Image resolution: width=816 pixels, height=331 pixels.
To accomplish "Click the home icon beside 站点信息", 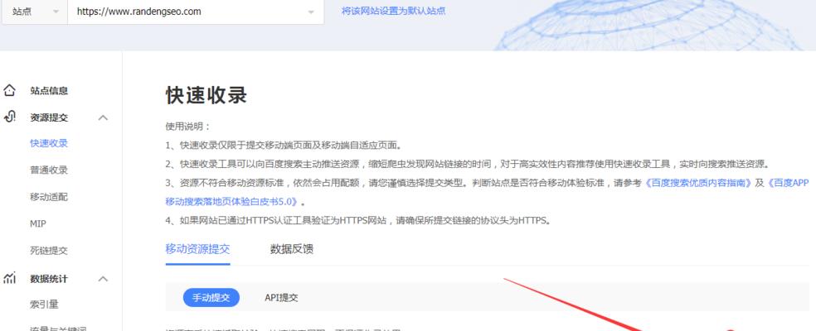I will (x=10, y=91).
